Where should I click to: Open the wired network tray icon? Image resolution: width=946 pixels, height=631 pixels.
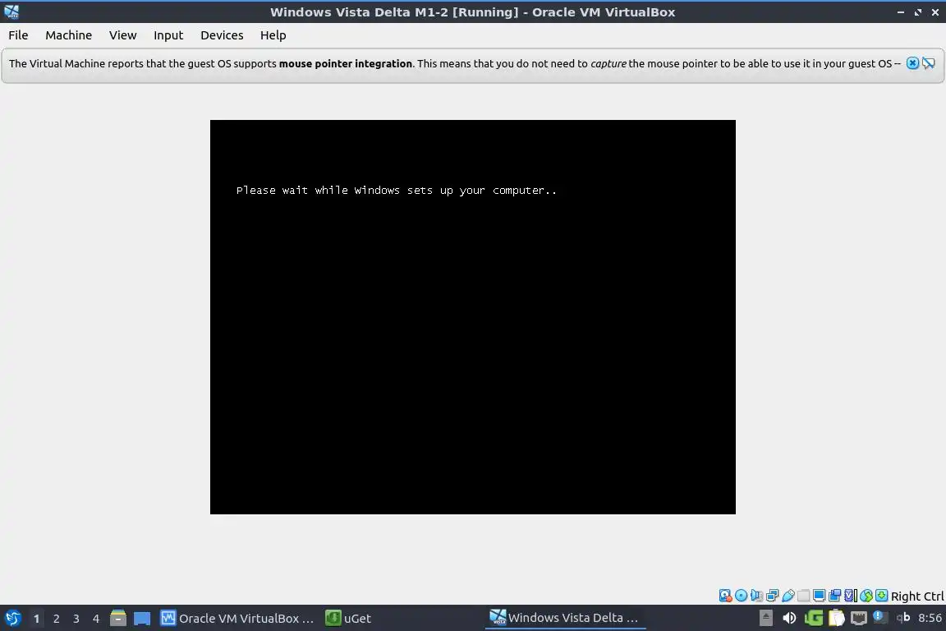click(x=858, y=618)
